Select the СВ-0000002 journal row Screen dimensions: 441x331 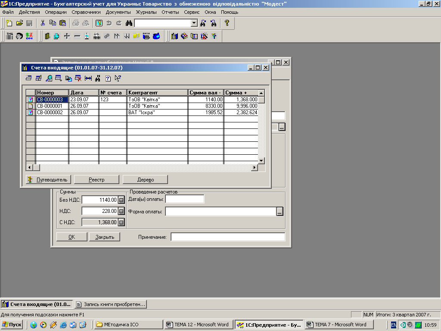[x=142, y=112]
